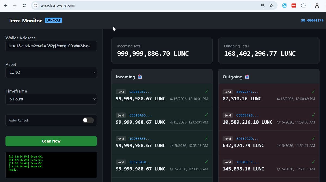Click the 145,898.16 LUNC outgoing amount
The image size is (326, 182).
coord(243,169)
